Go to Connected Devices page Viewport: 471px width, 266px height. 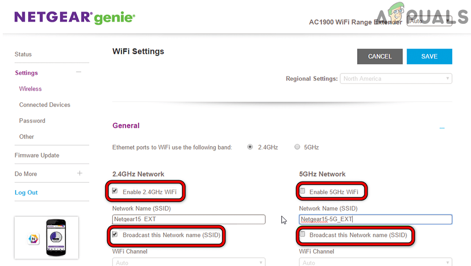[45, 105]
